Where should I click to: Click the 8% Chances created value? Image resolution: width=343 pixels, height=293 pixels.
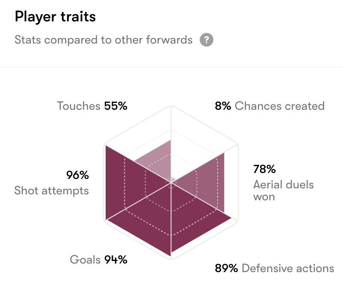click(x=223, y=106)
